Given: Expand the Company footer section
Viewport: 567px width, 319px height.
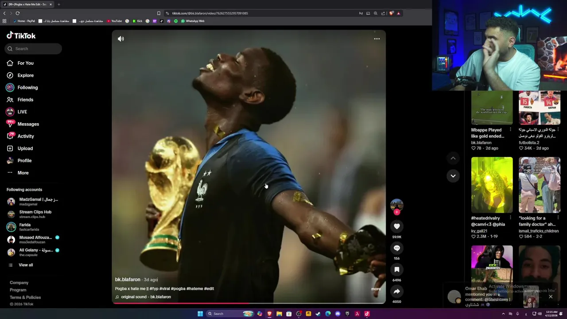Looking at the screenshot, I should pos(19,283).
